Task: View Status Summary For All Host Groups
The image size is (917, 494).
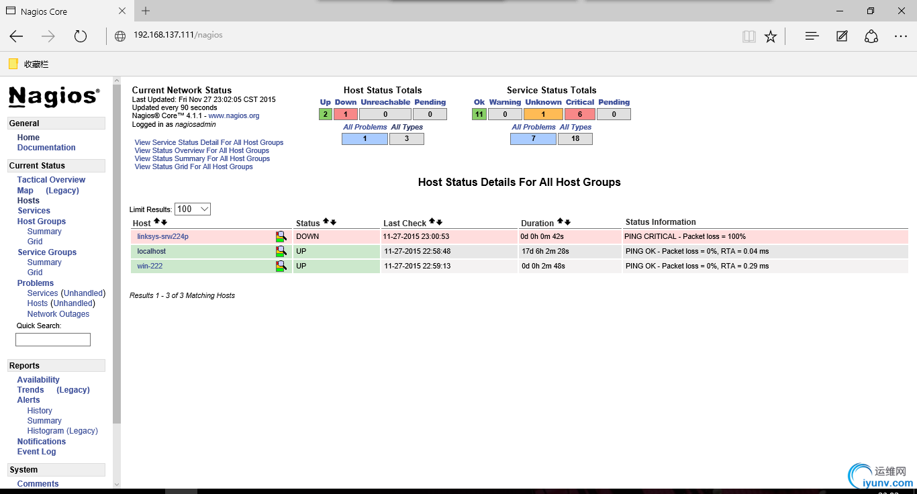Action: (202, 158)
